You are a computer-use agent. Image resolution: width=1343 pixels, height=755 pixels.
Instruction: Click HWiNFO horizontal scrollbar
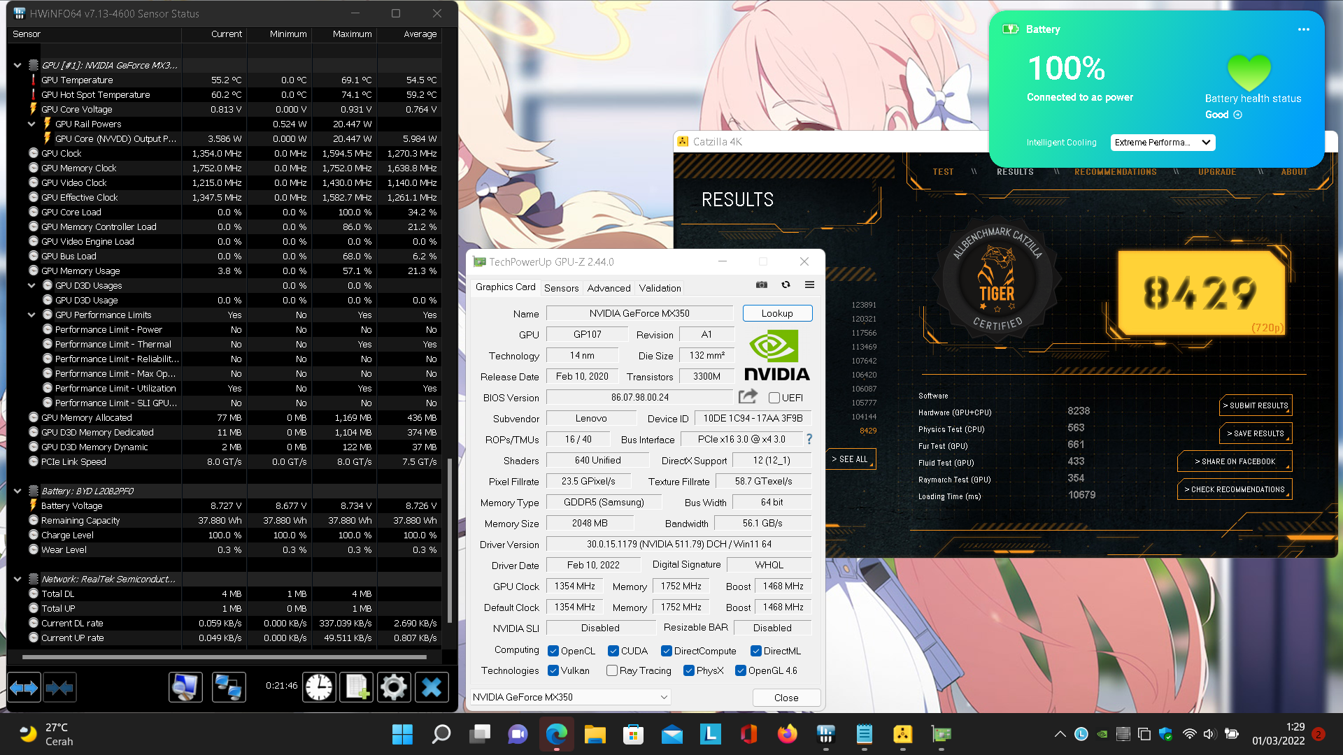(x=224, y=657)
